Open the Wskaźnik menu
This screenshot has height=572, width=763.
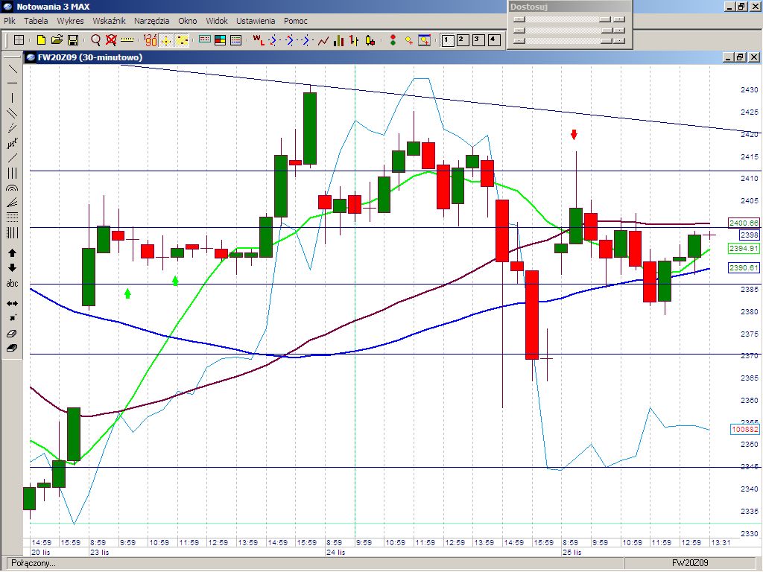coord(109,21)
